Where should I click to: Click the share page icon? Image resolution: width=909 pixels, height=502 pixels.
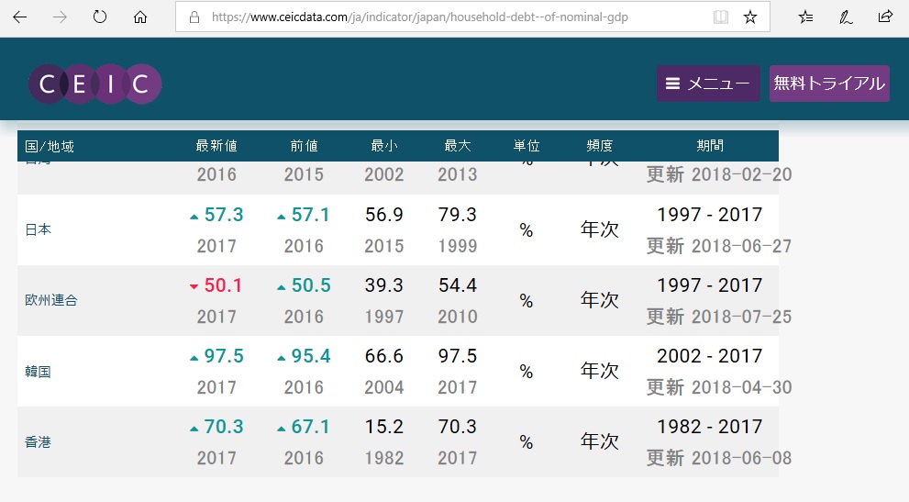point(885,17)
